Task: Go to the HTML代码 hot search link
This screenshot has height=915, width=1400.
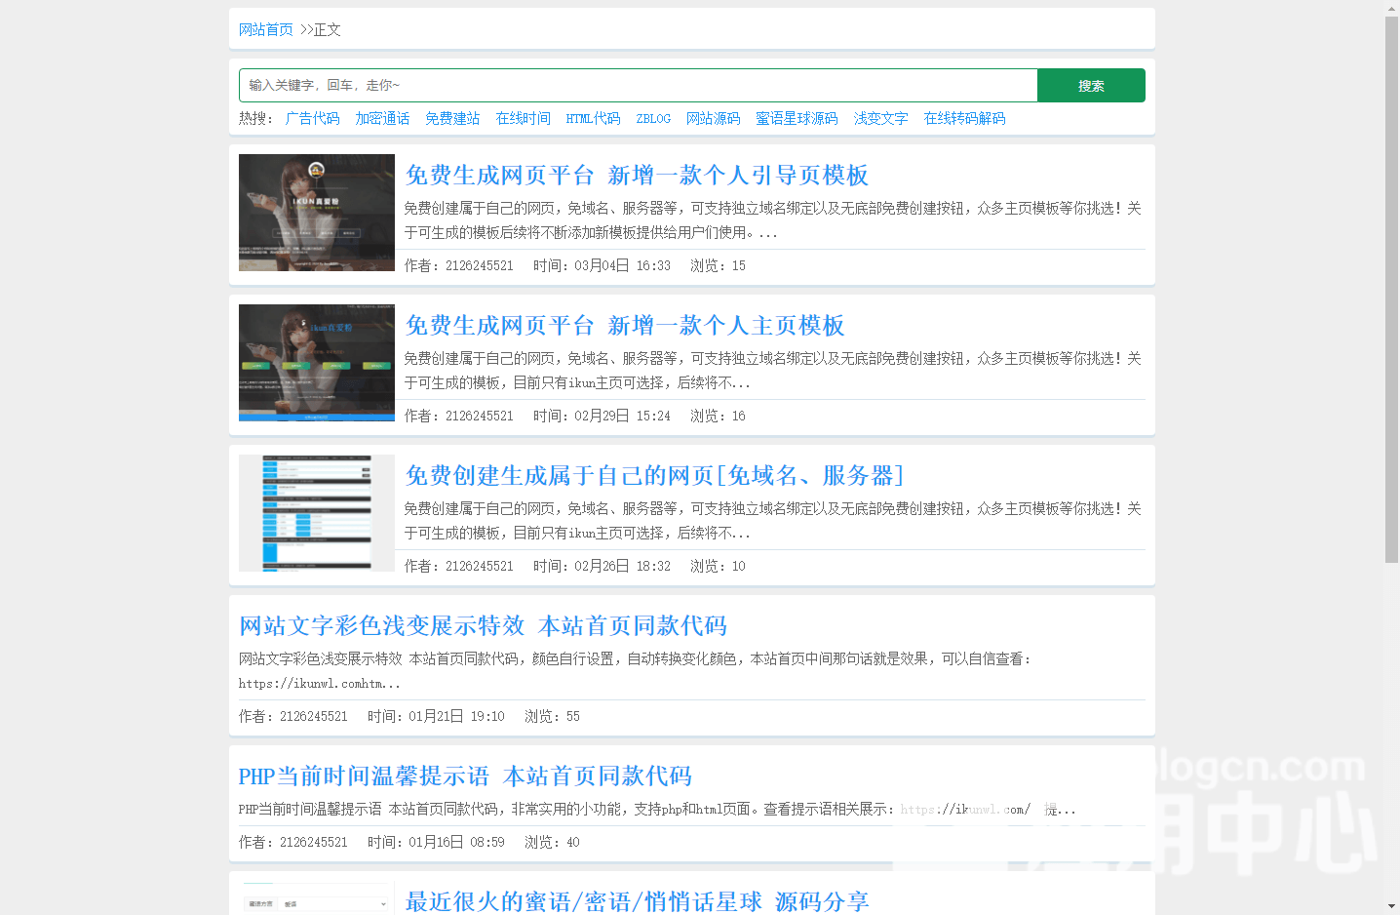Action: (x=593, y=119)
